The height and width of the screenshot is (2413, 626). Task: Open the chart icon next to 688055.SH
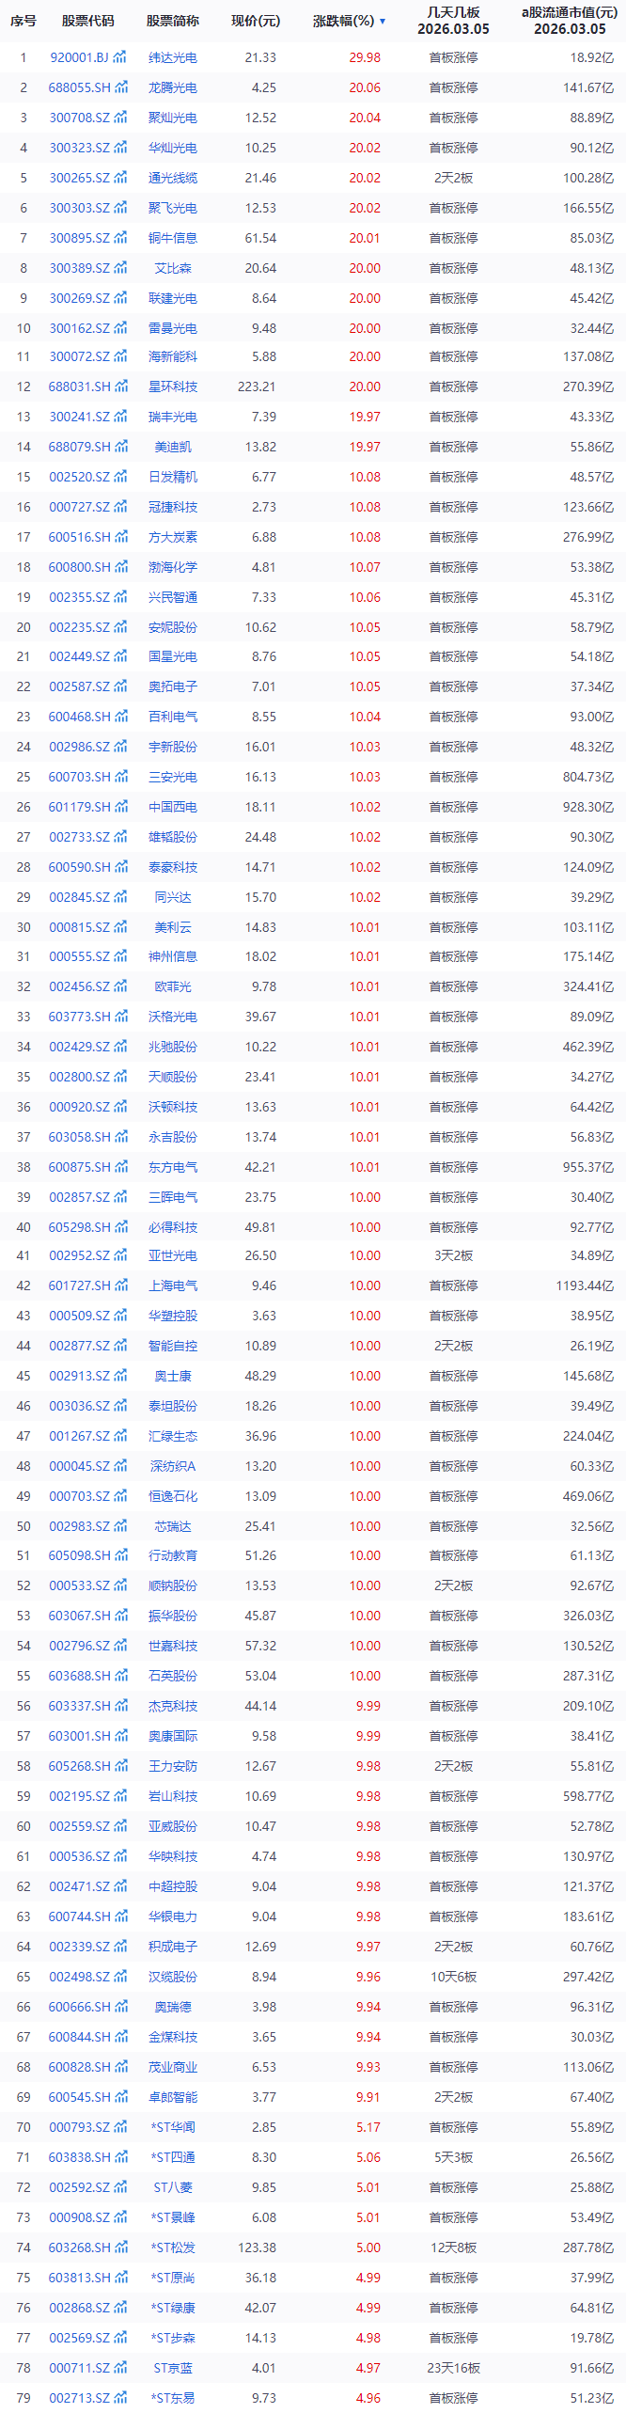pyautogui.click(x=120, y=87)
